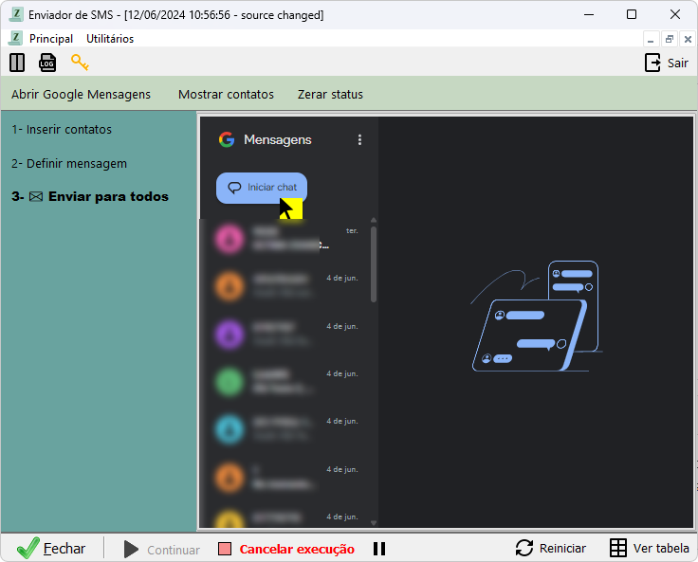
Task: Open the Principal menu
Action: (51, 39)
